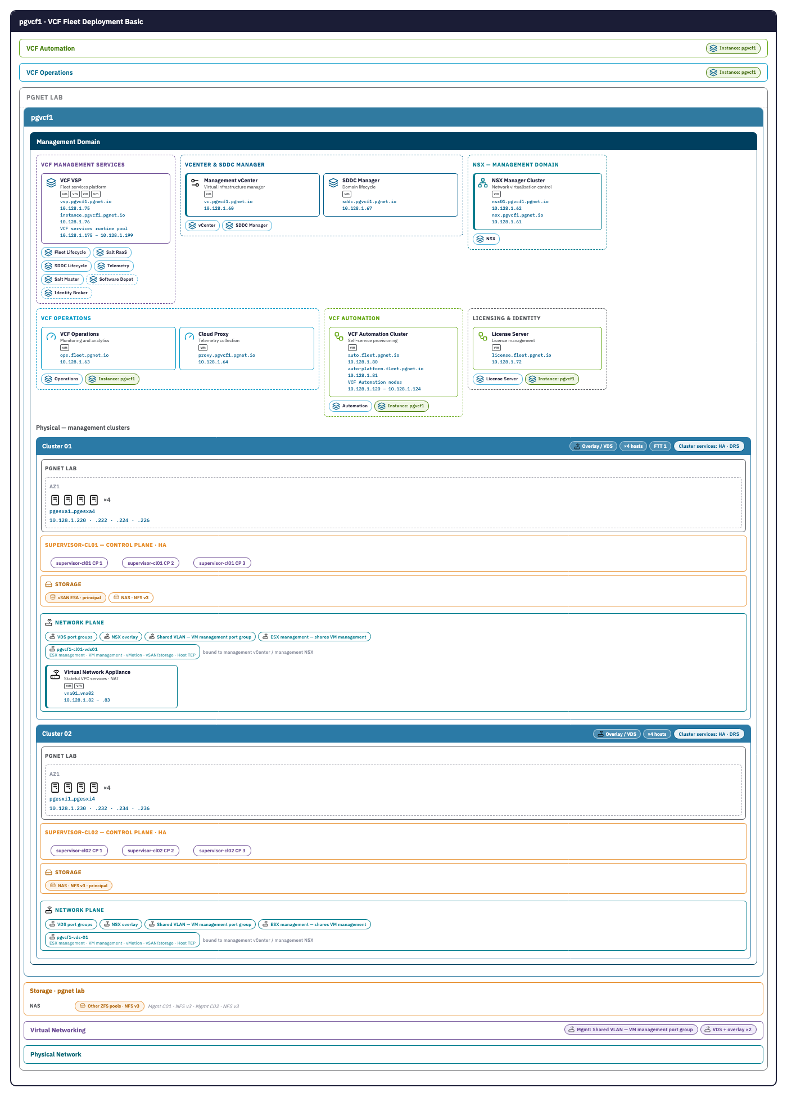Select the Salt RaaS badge
This screenshot has width=787, height=1097.
click(112, 253)
